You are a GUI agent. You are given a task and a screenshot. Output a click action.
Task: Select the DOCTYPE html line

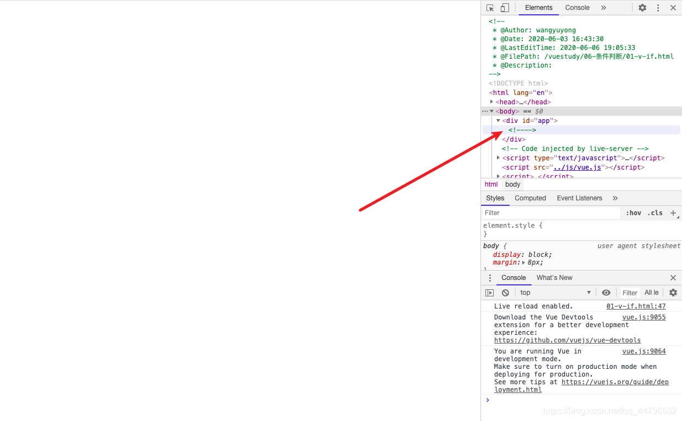pyautogui.click(x=518, y=83)
